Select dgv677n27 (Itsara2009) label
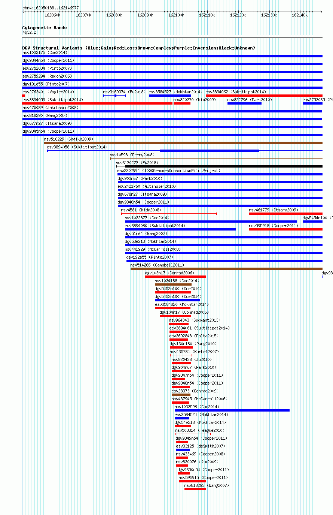Screen dimensions: 333x515 point(47,123)
